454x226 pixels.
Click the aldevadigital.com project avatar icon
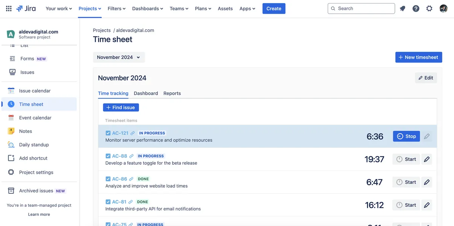pos(11,34)
